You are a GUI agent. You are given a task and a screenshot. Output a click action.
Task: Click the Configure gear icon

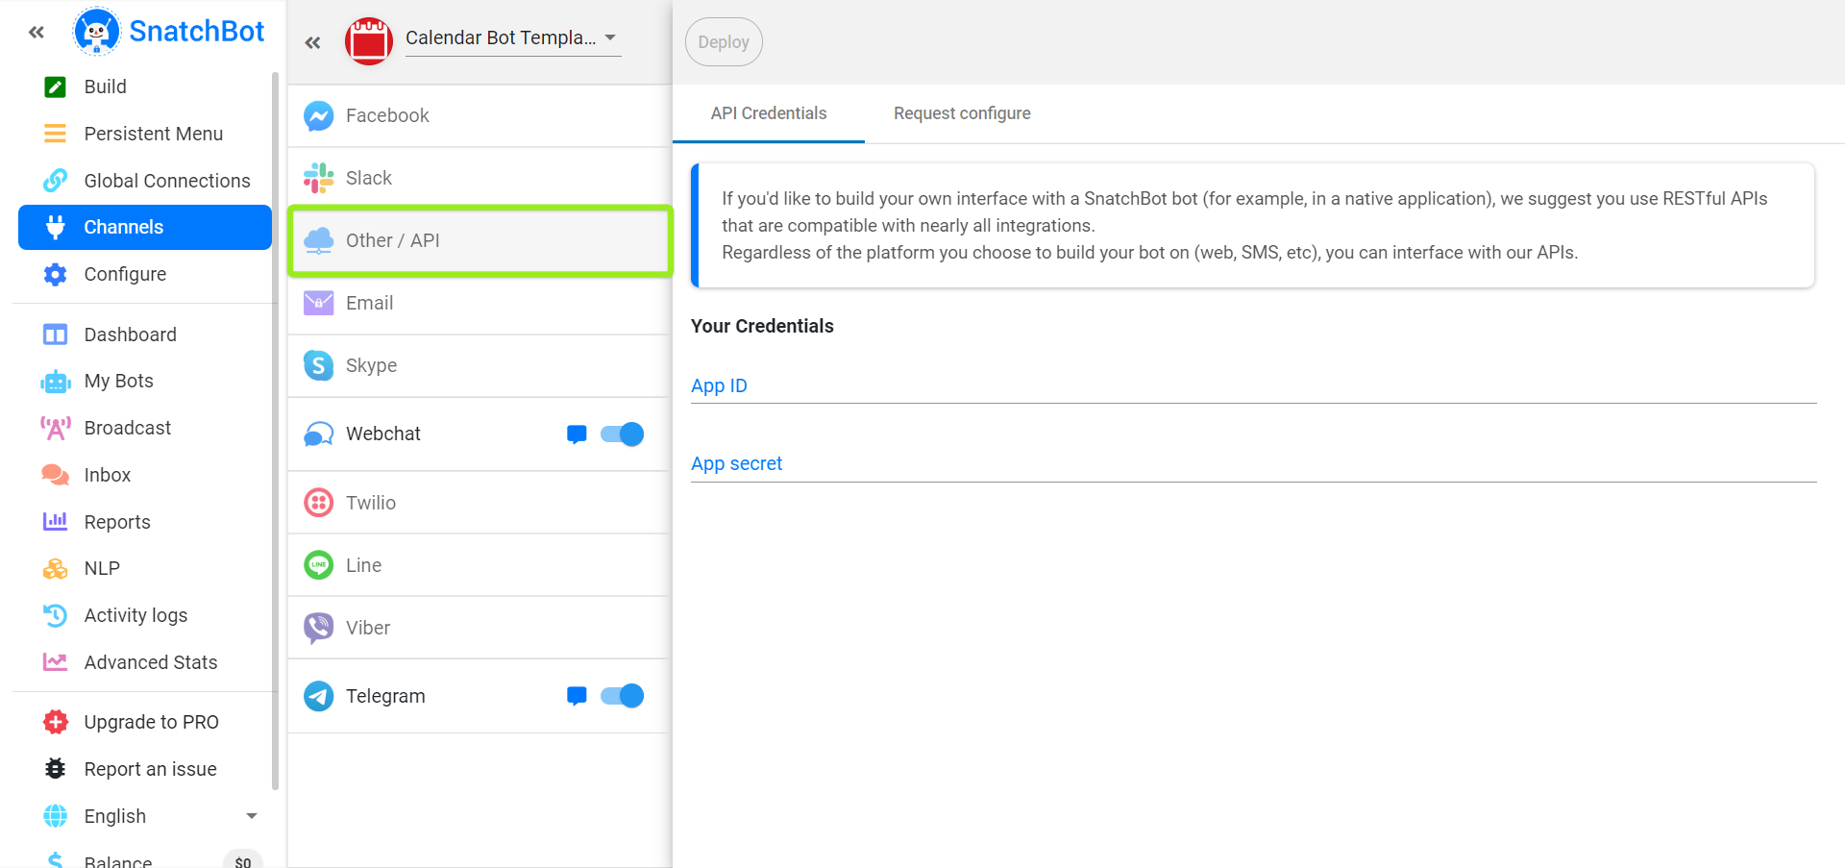coord(56,274)
